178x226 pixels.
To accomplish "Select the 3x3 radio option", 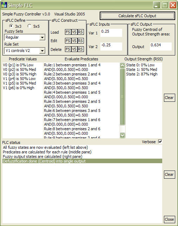I will click(x=11, y=26).
